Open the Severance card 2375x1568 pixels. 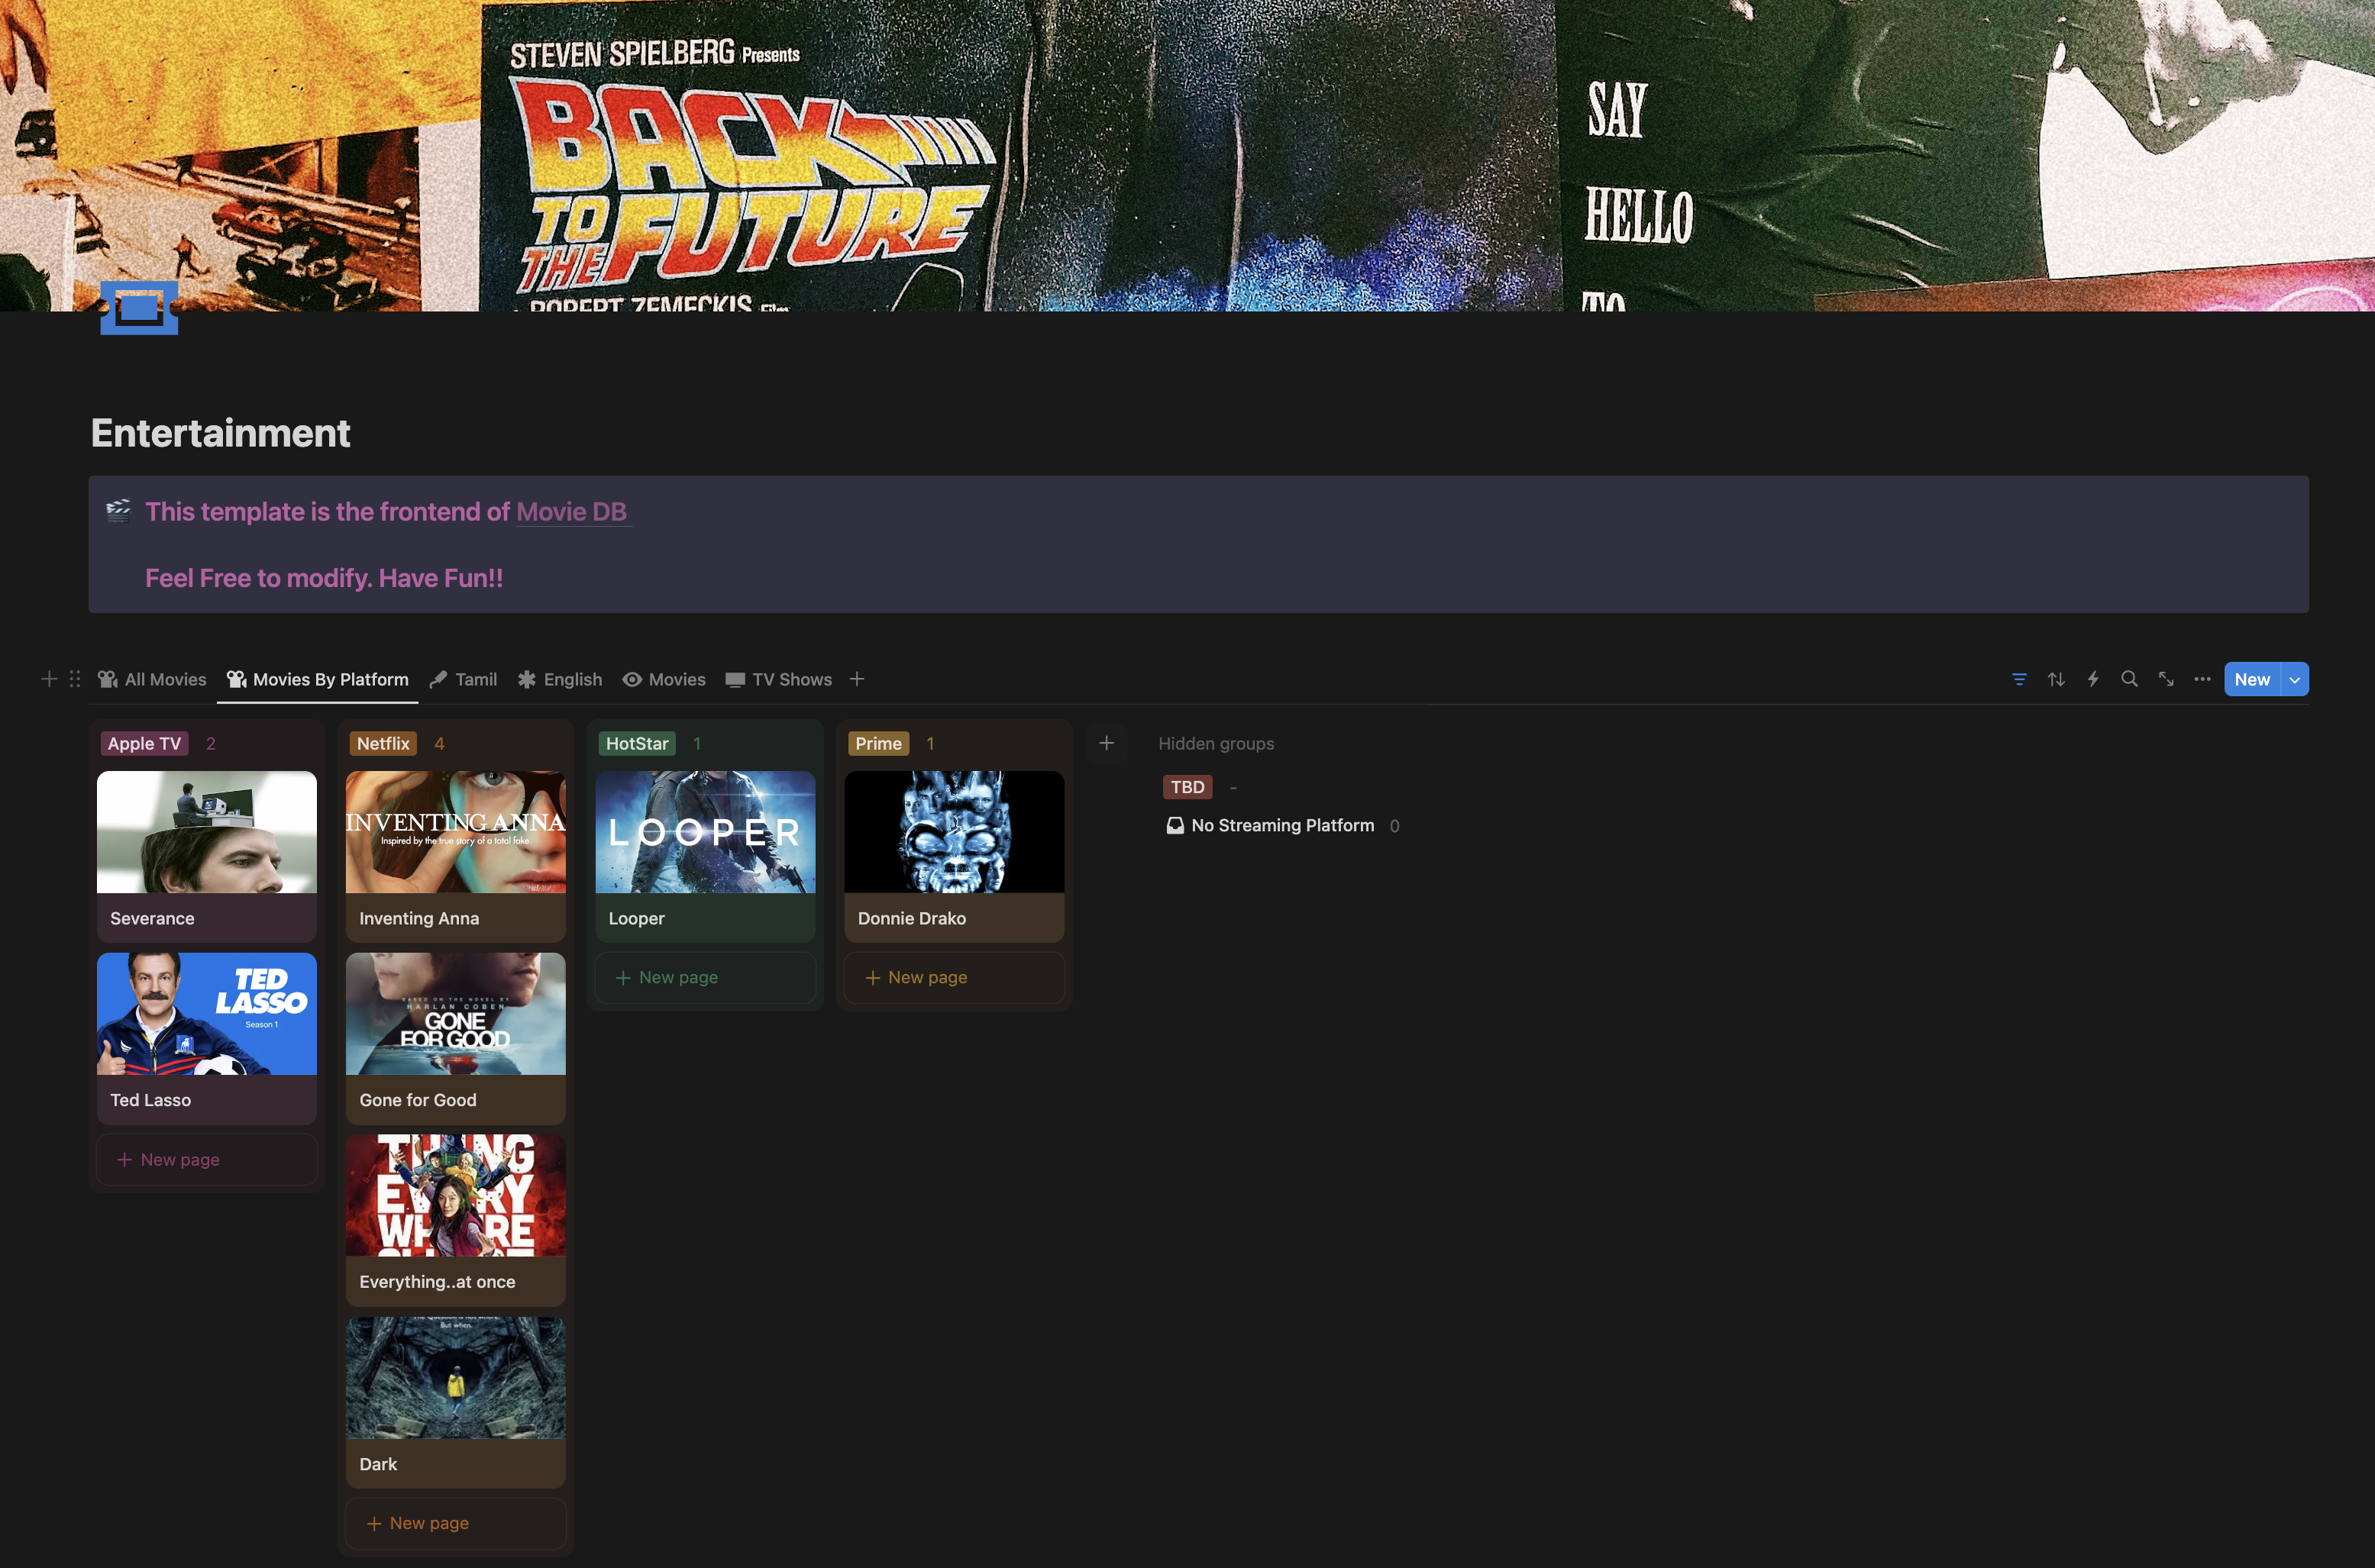pyautogui.click(x=207, y=856)
